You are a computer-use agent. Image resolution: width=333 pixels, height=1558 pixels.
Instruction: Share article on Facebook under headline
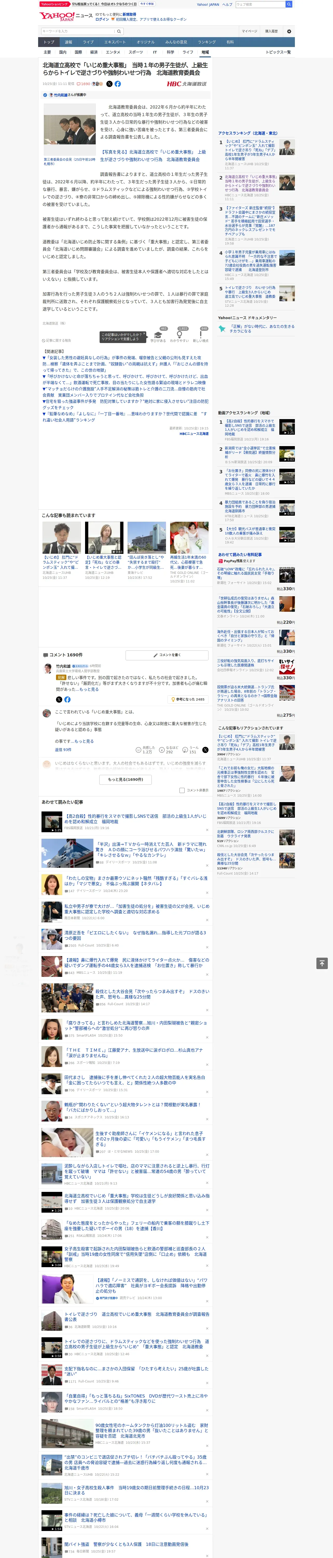tap(118, 84)
